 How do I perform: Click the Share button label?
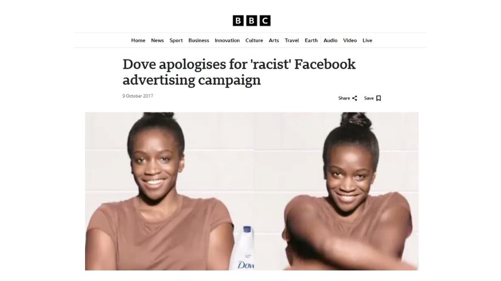pos(344,98)
